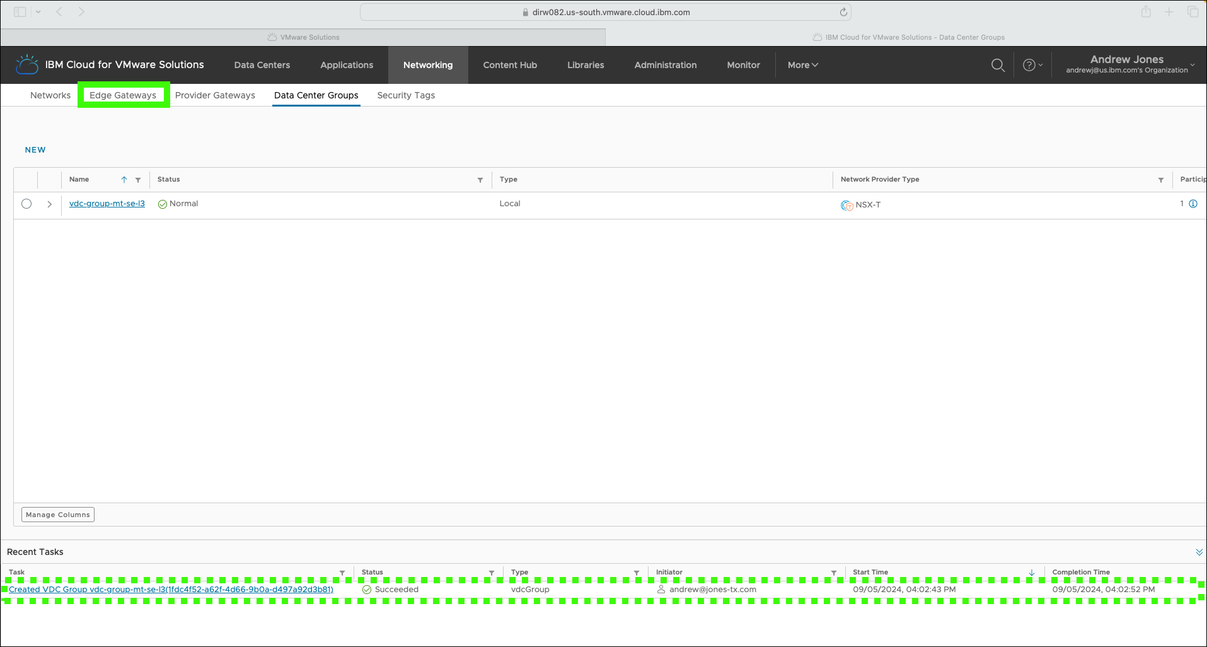
Task: Open the Created VDC Group task link
Action: [x=171, y=590]
